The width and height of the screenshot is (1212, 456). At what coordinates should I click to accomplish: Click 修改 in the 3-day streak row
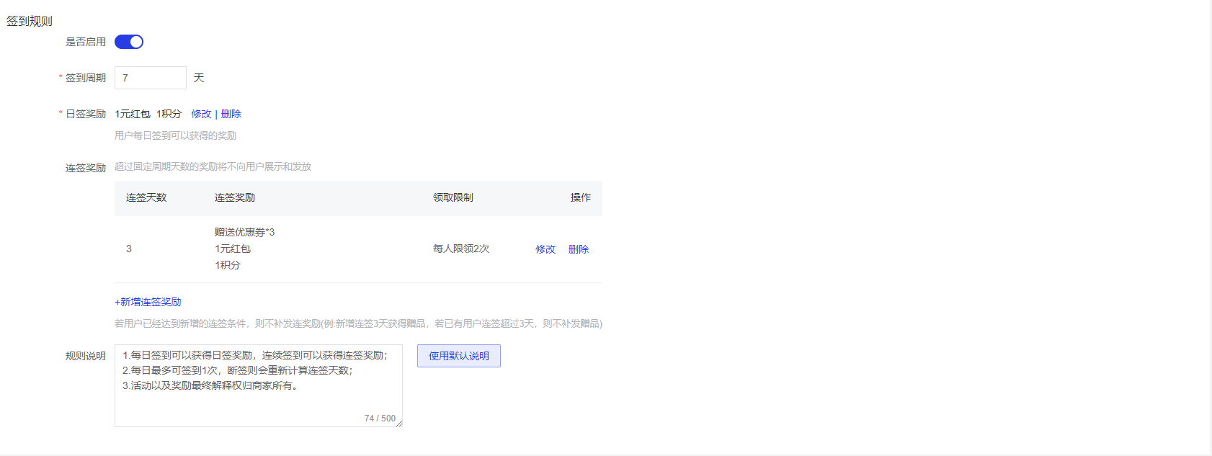(x=545, y=249)
